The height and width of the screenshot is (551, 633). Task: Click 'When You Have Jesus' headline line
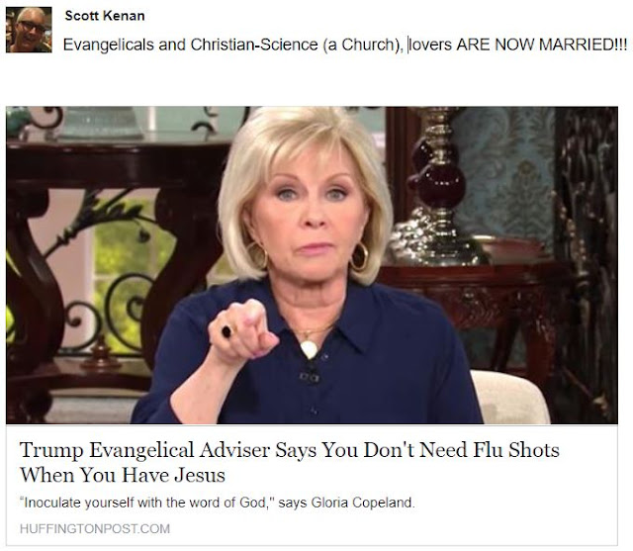click(x=123, y=475)
